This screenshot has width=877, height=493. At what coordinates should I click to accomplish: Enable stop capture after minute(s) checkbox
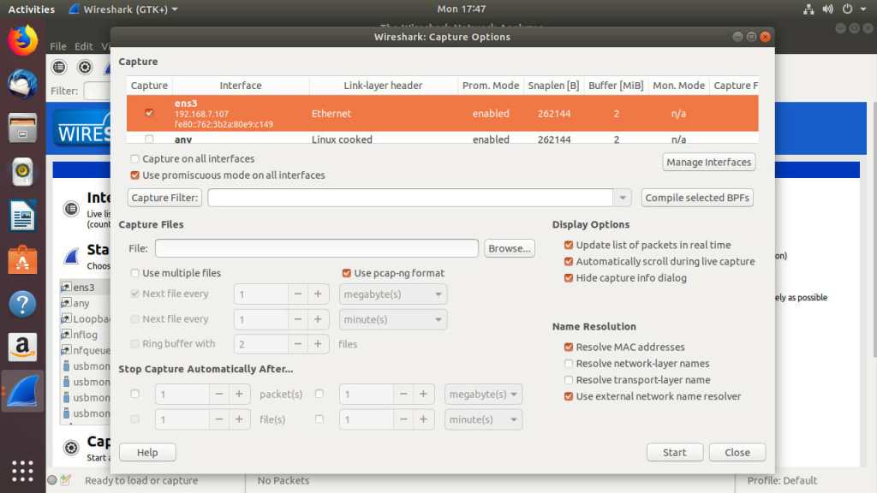319,419
